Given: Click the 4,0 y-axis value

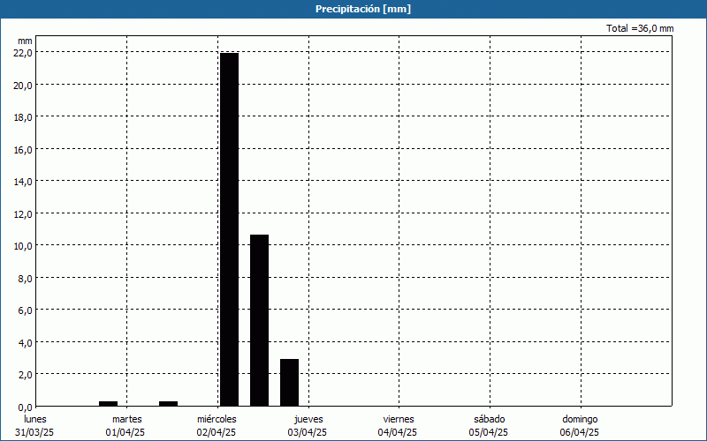Looking at the screenshot, I should 26,343.
